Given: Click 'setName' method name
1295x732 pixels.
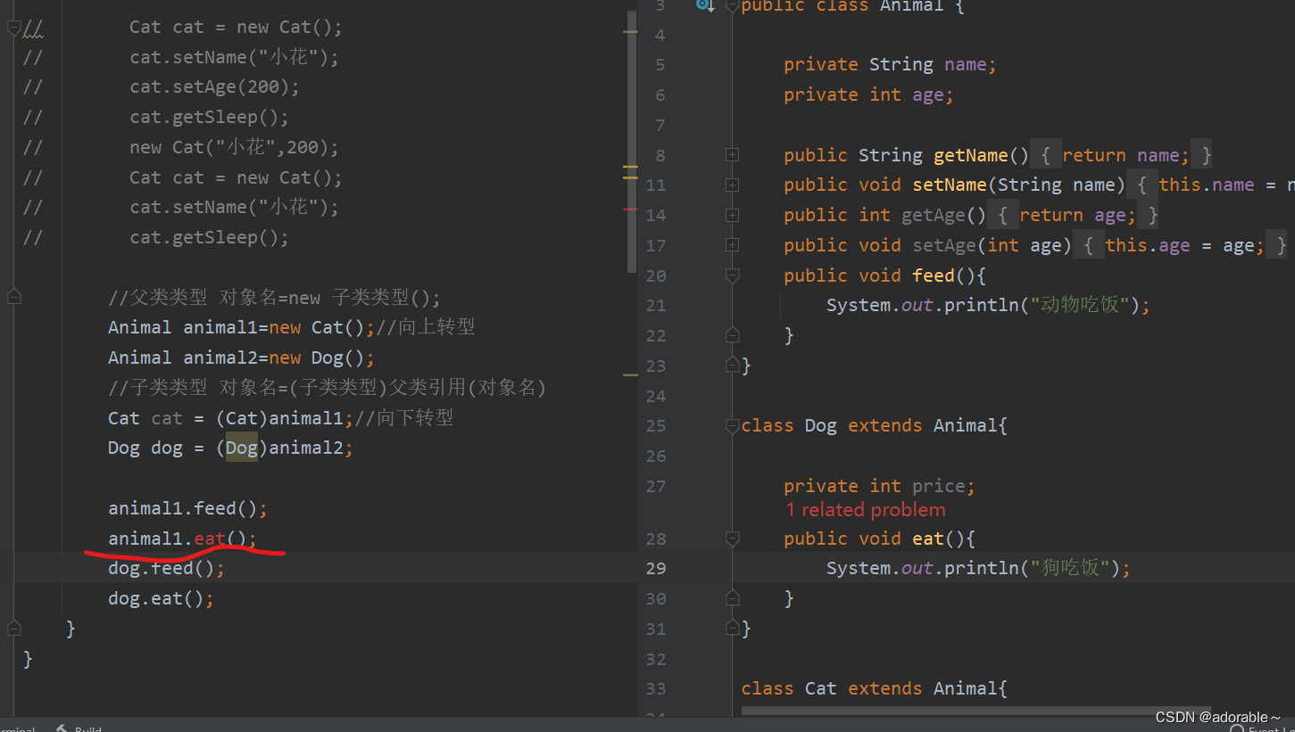Looking at the screenshot, I should coord(950,185).
